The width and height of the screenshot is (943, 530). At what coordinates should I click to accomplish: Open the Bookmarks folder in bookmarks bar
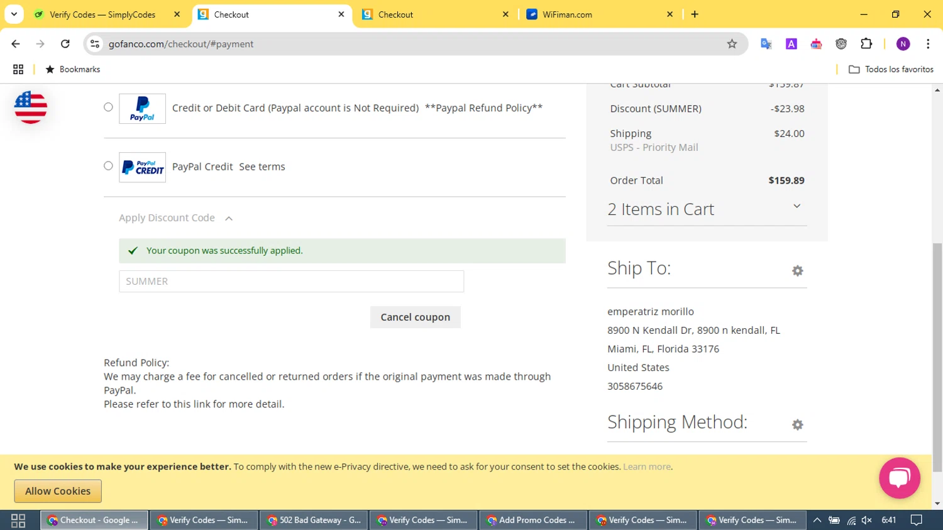pyautogui.click(x=72, y=69)
